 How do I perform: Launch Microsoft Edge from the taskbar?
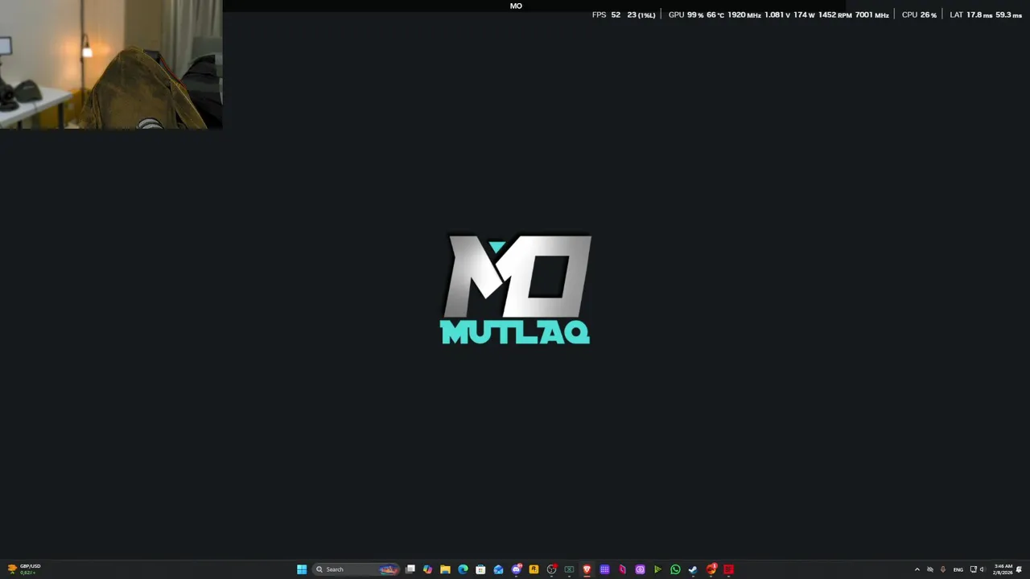point(463,569)
